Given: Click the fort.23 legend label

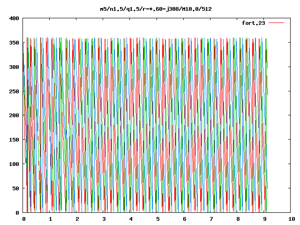Looking at the screenshot, I should pyautogui.click(x=254, y=23).
